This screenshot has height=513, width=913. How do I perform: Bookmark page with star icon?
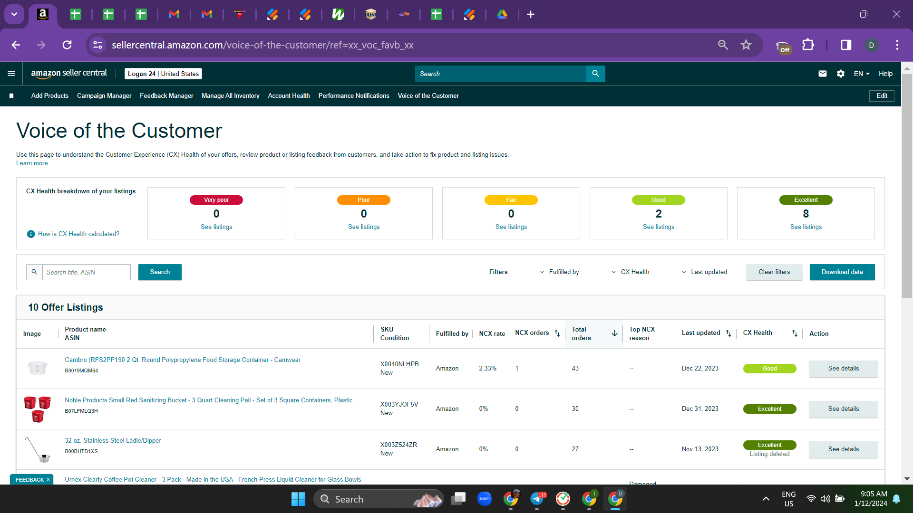(x=746, y=45)
